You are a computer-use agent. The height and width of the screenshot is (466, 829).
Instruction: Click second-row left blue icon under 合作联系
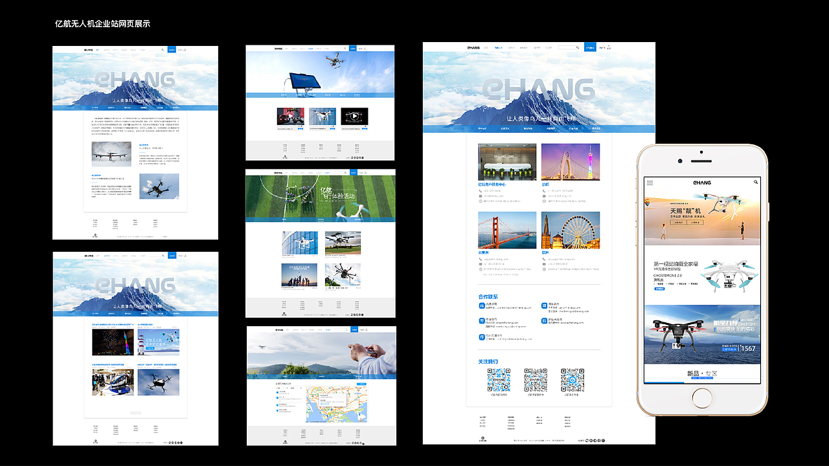(482, 321)
